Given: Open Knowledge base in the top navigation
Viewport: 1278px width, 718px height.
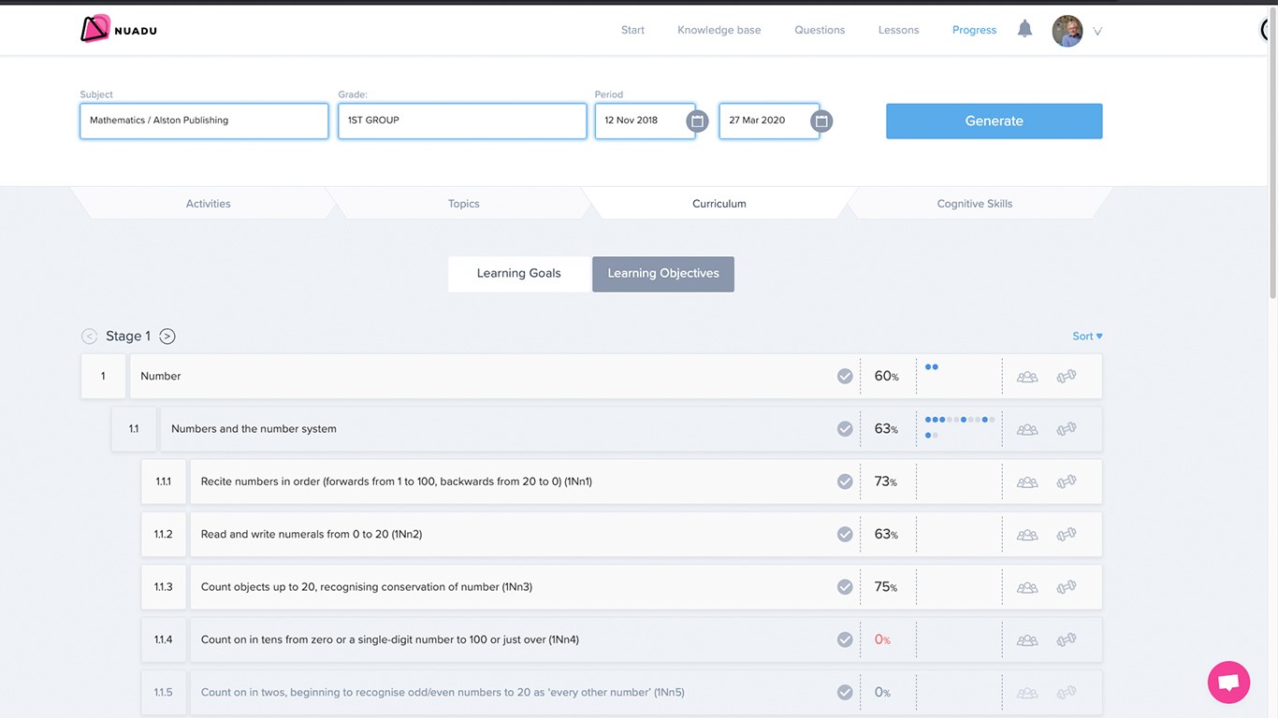Looking at the screenshot, I should (719, 30).
